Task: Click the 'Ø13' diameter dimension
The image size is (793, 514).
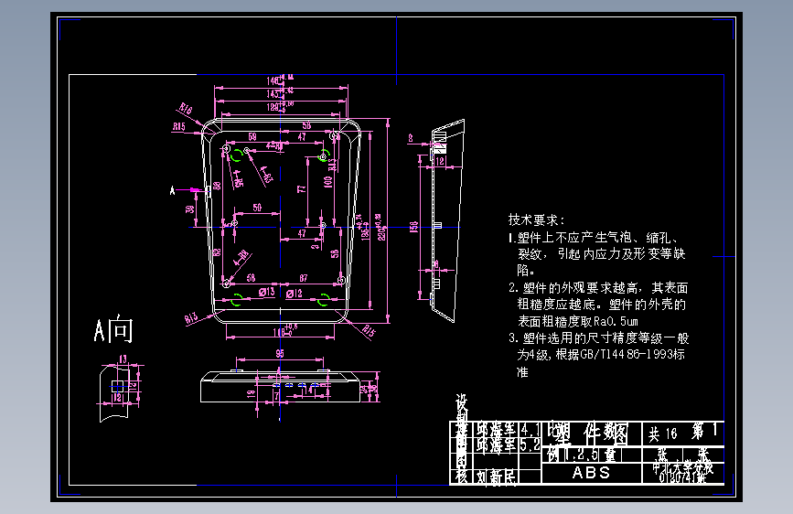Action: 266,292
